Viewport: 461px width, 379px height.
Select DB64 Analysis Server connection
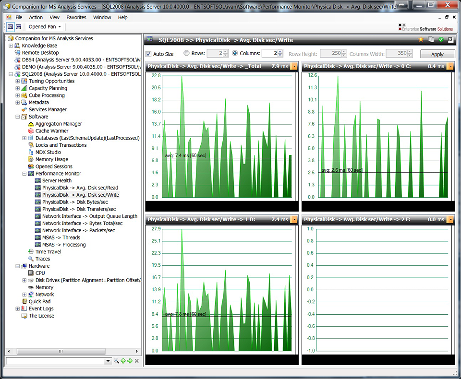point(81,59)
